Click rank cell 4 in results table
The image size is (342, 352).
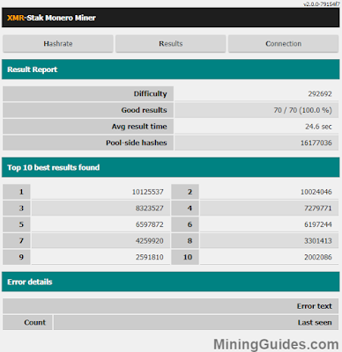point(185,209)
